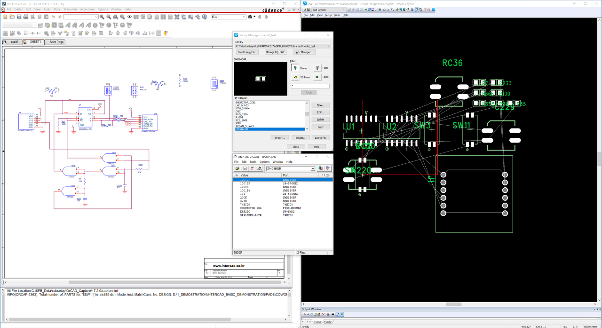The height and width of the screenshot is (328, 602).
Task: Click the cross-probe icon right of the SMD1608R combo
Action: point(321,168)
